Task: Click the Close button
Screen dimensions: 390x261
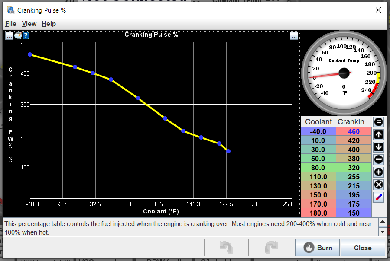Action: 363,248
